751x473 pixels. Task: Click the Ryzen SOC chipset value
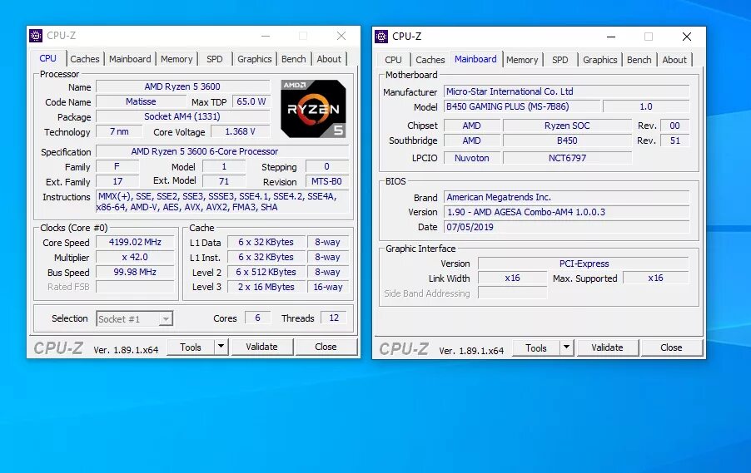click(567, 126)
